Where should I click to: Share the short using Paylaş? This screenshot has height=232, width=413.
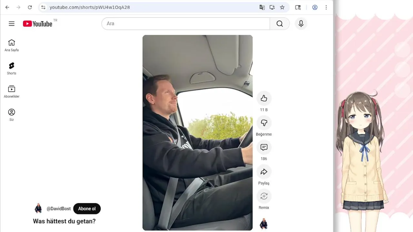pyautogui.click(x=264, y=172)
